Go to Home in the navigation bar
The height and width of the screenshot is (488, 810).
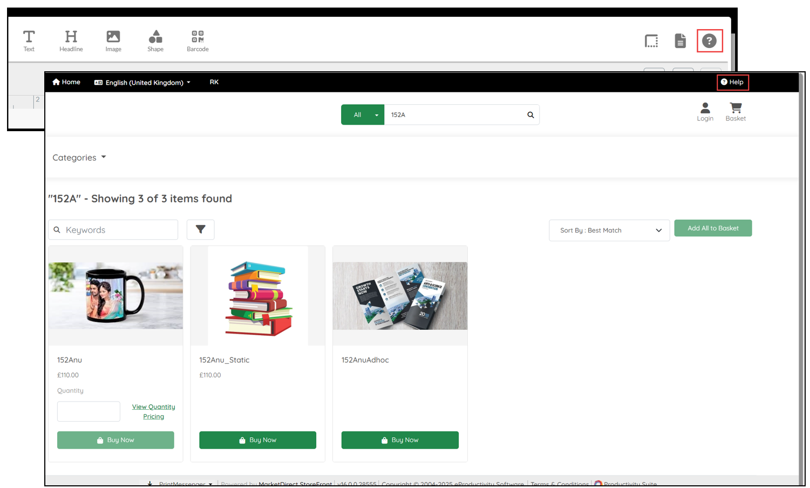point(66,82)
